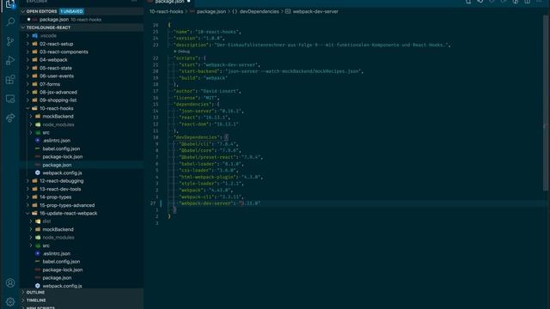Open the Manage gear icon
Viewport: 550px width, 309px height.
coord(10,301)
